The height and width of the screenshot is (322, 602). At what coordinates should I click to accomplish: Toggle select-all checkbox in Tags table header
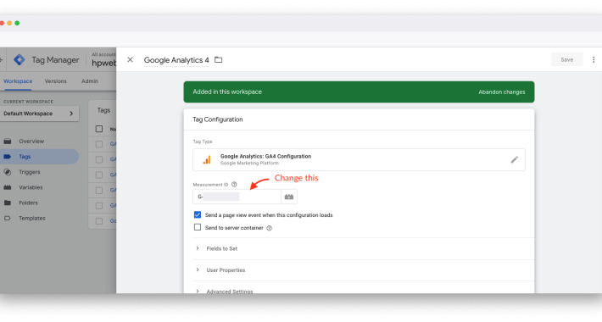(99, 129)
